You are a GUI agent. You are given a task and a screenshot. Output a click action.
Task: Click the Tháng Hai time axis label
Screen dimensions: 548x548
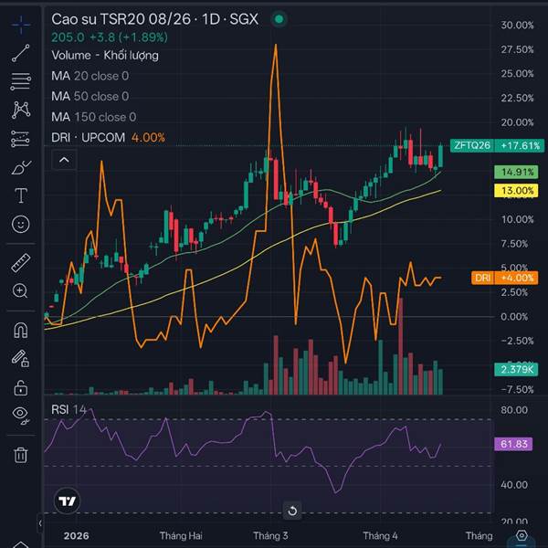click(181, 536)
